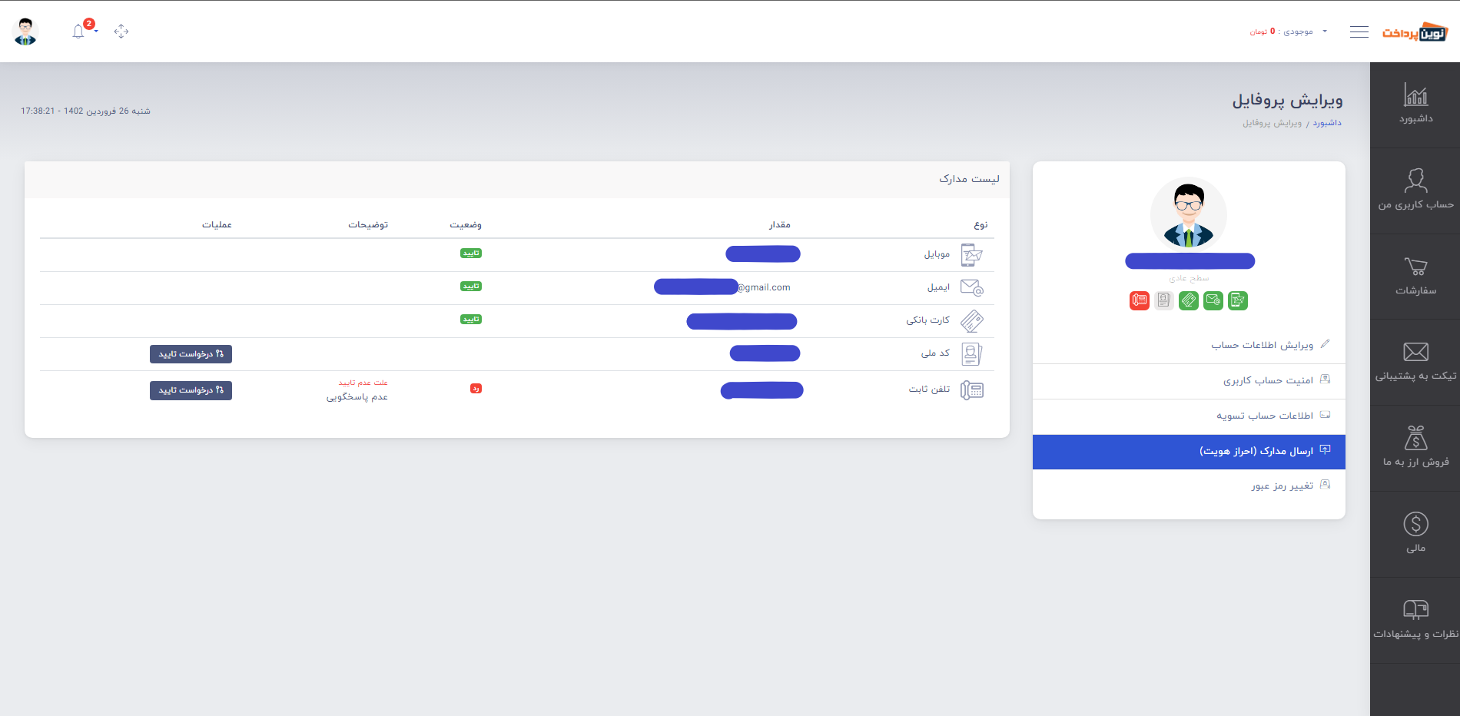Open user avatar menu in header
The image size is (1460, 716).
tap(26, 31)
